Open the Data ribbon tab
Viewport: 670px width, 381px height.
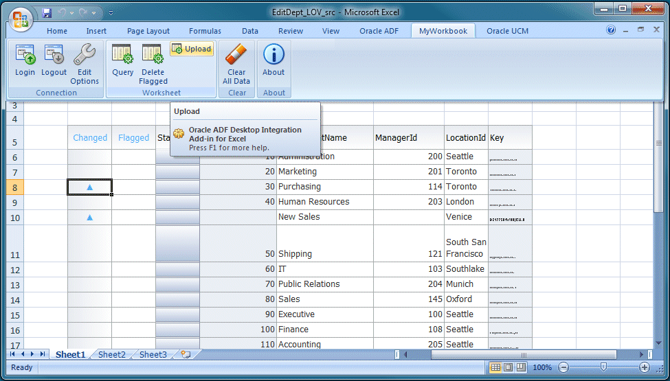pyautogui.click(x=250, y=31)
